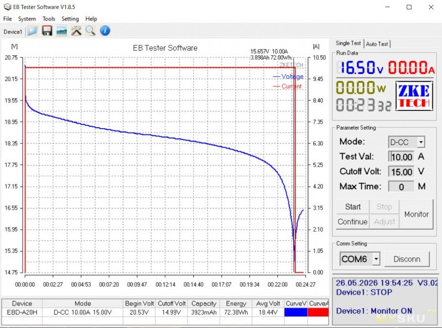Click the EBD-A20H device cell
Image resolution: width=442 pixels, height=328 pixels.
[x=22, y=312]
